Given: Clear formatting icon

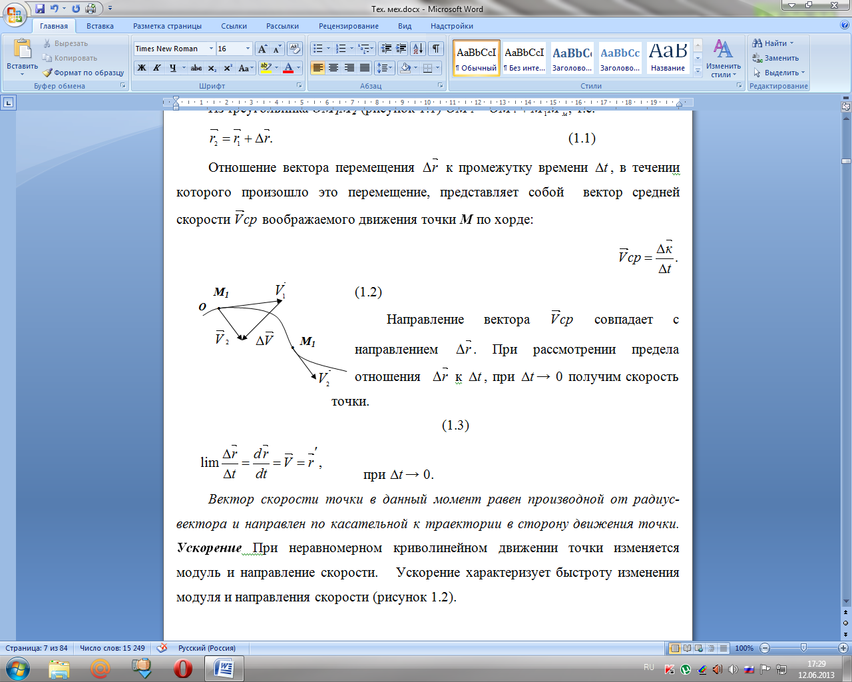Looking at the screenshot, I should 295,49.
